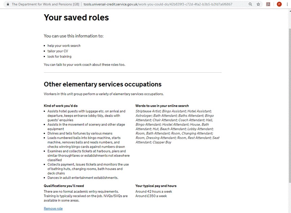This screenshot has height=213, width=291.
Task: Click the padlock security icon in address bar
Action: [8, 4]
